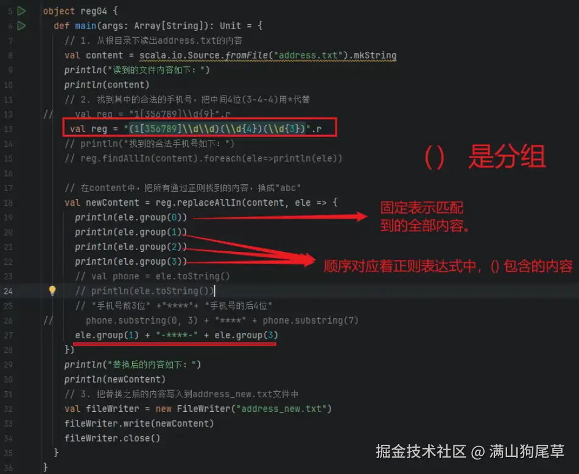Click the fileWriter.close() call
The height and width of the screenshot is (474, 579).
click(112, 439)
